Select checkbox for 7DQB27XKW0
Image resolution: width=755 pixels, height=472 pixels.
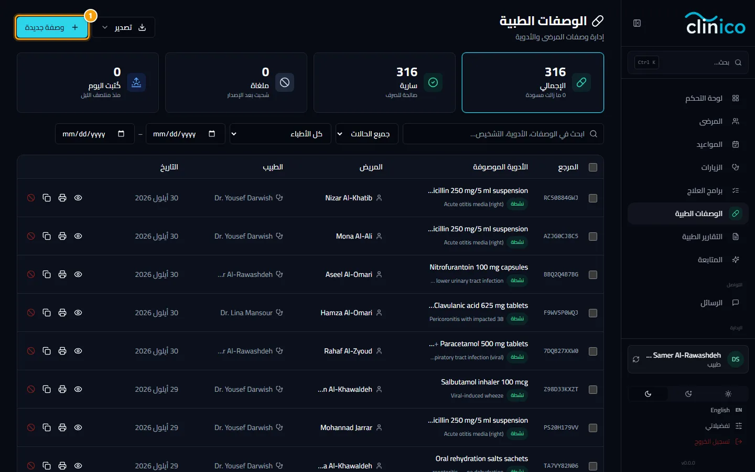click(x=593, y=351)
